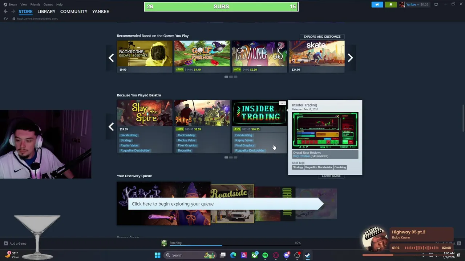
Task: Click Add a Game at bottom left
Action: point(15,244)
